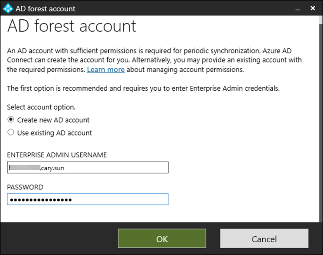Viewport: 323px width, 255px height.
Task: Click the 'AD forest account' title bar text
Action: click(46, 9)
